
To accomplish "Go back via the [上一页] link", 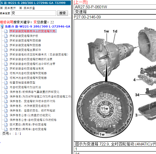I will tap(80, 2).
